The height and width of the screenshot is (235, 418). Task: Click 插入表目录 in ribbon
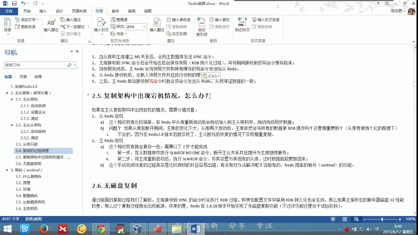coord(179,20)
